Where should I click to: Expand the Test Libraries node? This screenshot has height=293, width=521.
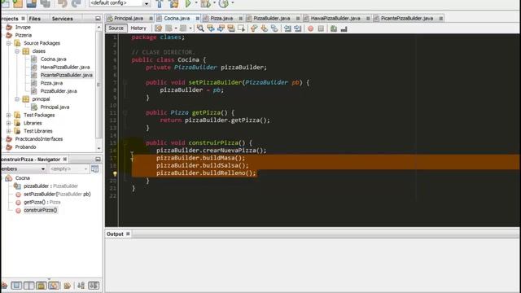click(9, 131)
